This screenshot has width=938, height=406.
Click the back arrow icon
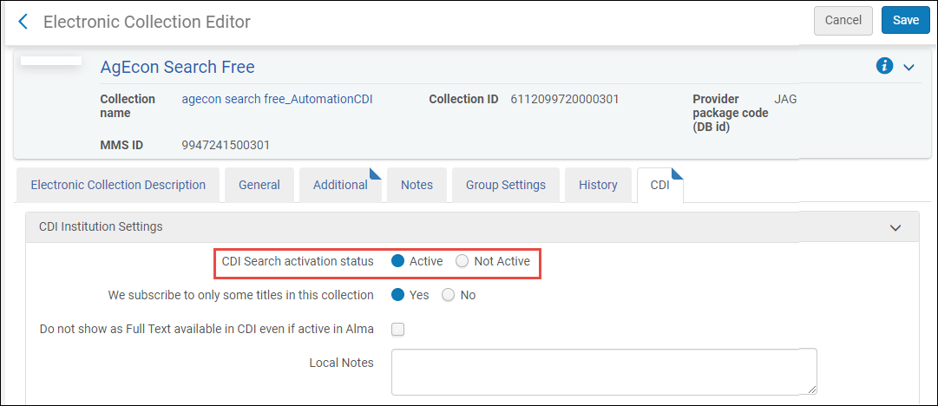pos(23,21)
